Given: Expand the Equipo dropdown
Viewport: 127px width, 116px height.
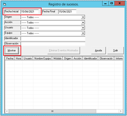Looking at the screenshot, I should (83, 33).
